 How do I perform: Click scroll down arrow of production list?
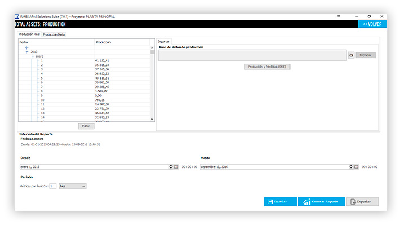pyautogui.click(x=152, y=119)
